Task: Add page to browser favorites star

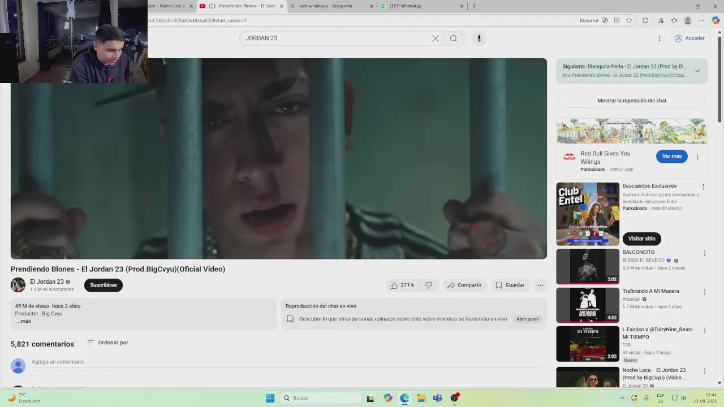Action: click(x=629, y=20)
